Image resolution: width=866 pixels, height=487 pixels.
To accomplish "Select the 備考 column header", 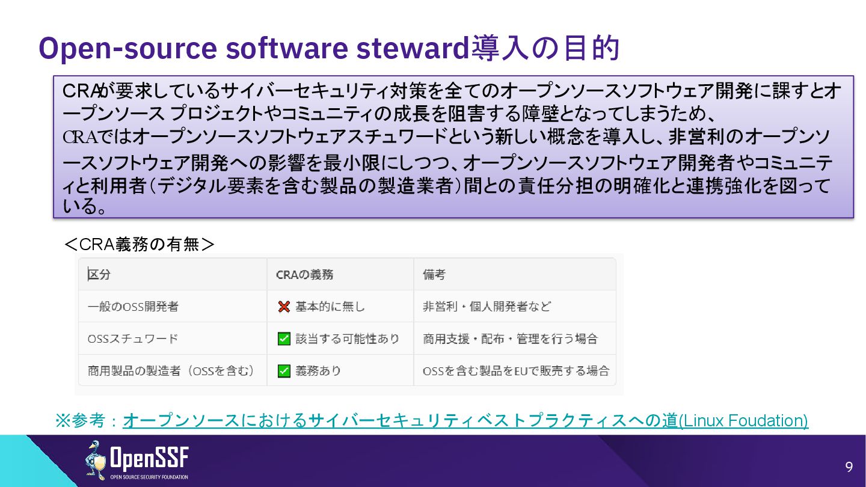I will point(515,275).
